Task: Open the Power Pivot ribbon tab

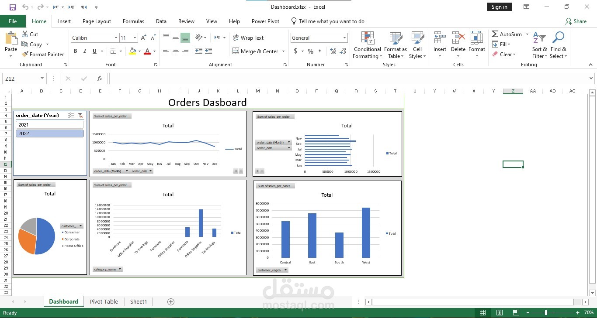Action: tap(265, 21)
